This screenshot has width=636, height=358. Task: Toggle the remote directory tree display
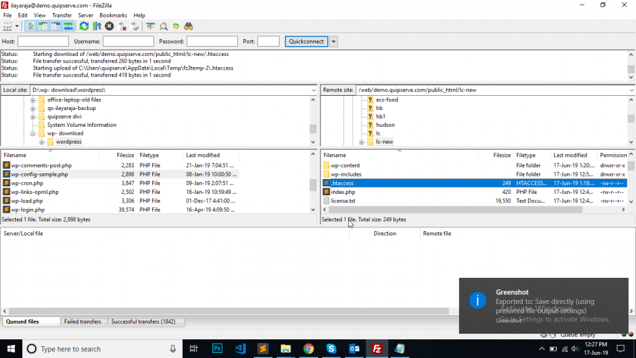click(55, 26)
